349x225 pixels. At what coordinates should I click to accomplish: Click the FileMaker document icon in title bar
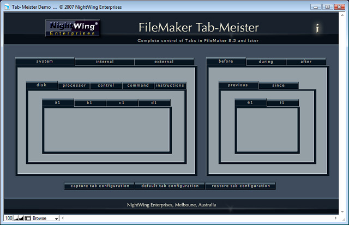coord(7,7)
